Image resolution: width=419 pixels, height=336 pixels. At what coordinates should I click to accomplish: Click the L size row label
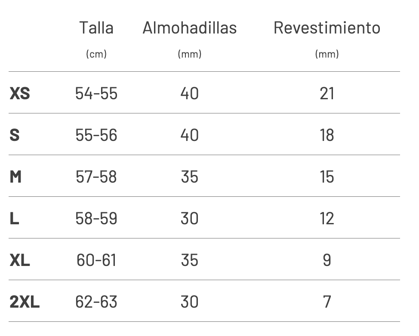tap(14, 218)
